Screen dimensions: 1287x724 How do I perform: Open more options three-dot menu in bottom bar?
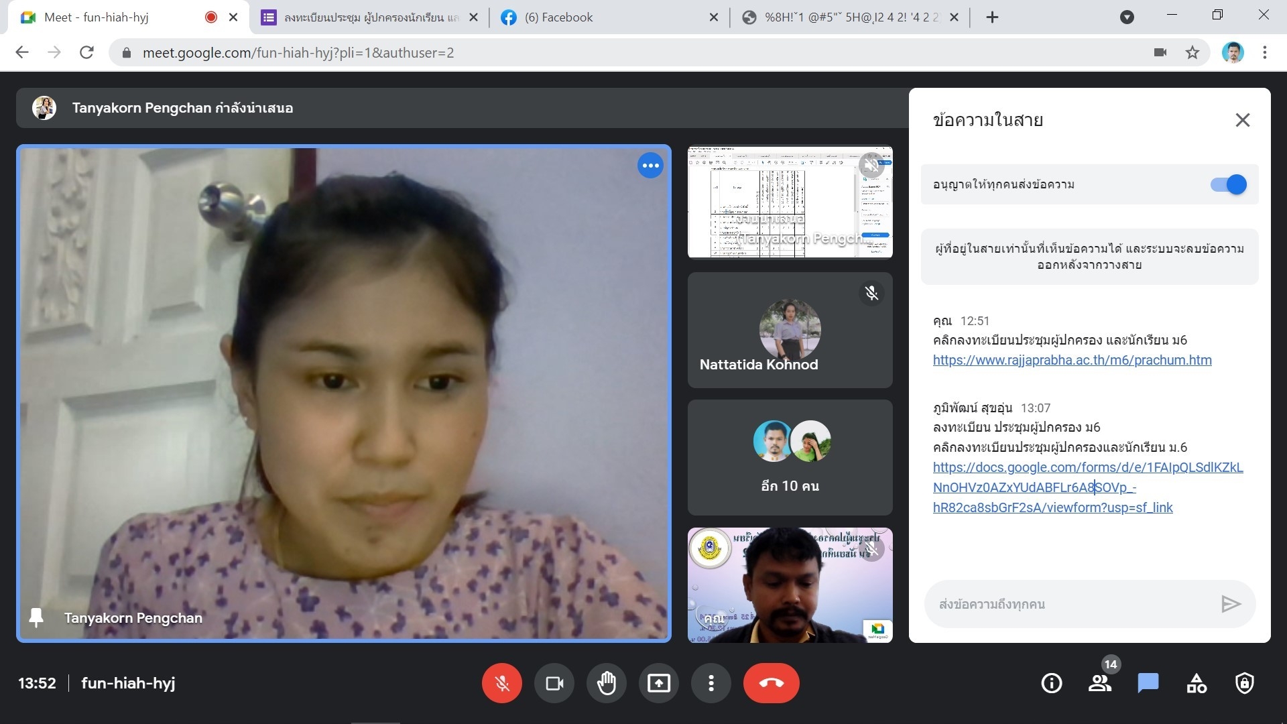tap(711, 683)
